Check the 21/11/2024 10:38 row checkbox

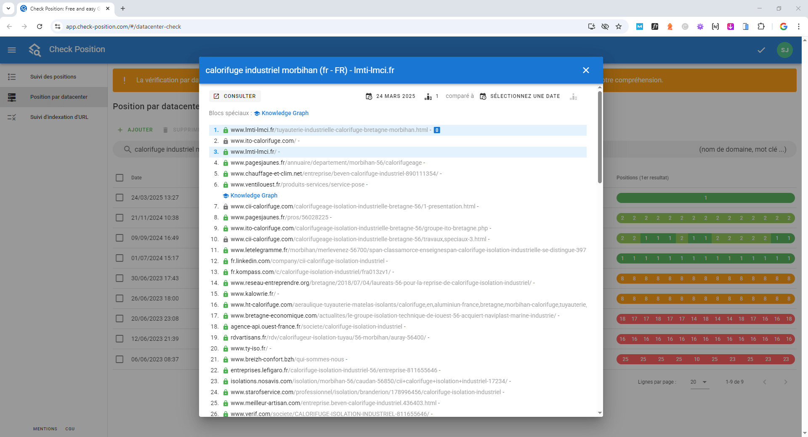click(x=120, y=218)
